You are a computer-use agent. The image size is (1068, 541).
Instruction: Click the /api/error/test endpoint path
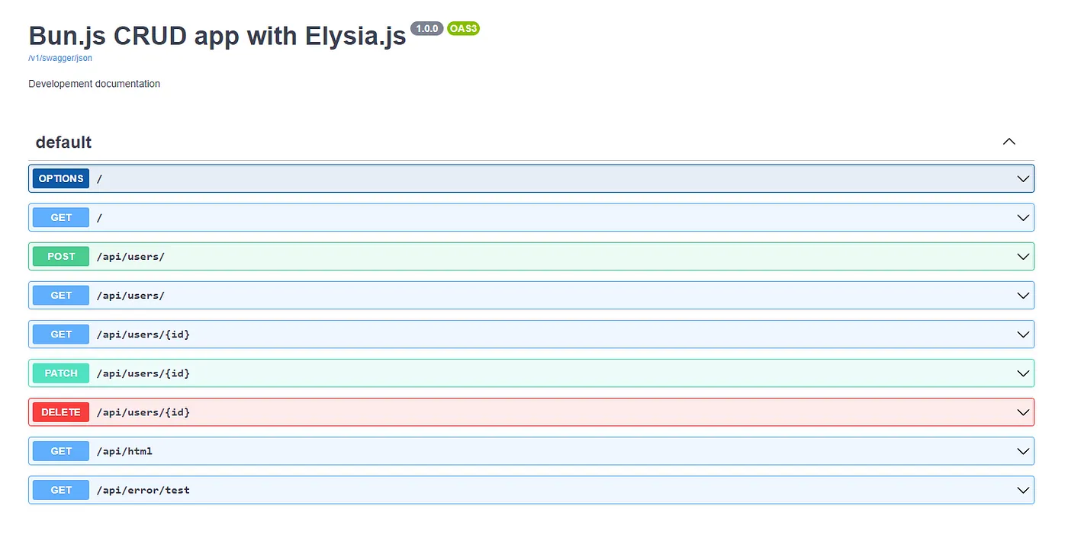[x=143, y=490]
